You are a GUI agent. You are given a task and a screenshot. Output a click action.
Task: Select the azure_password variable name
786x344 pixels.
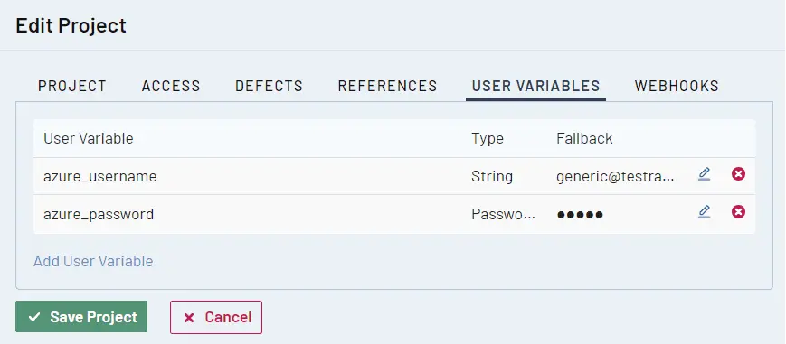[x=99, y=214]
